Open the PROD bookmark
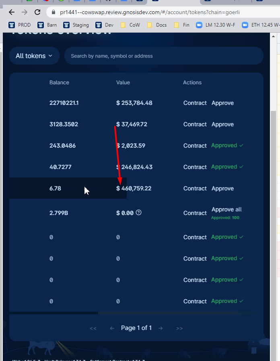280x361 pixels. pos(20,25)
